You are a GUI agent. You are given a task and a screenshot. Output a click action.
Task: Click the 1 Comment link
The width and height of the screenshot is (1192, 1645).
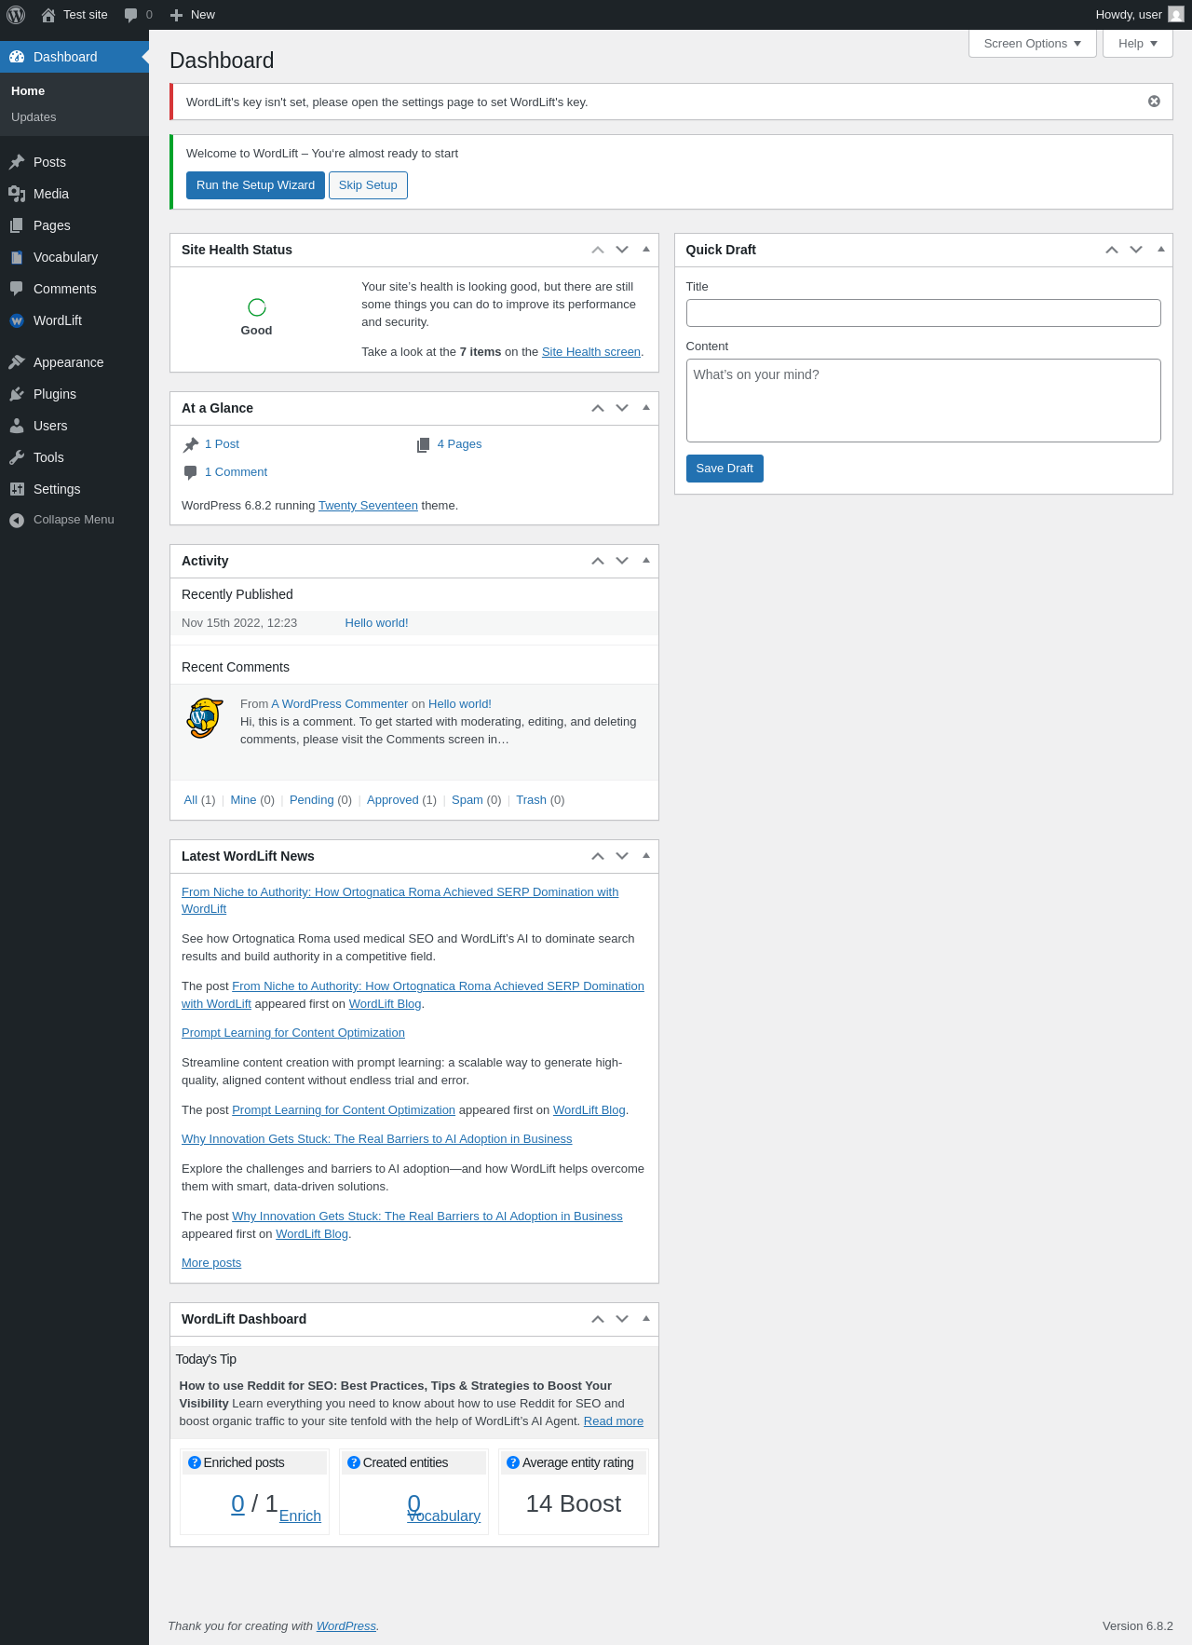pos(236,472)
